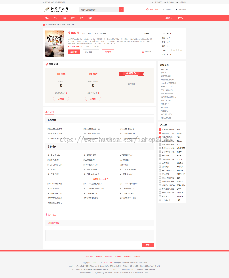The image size is (229, 278).
Task: Click the TXT download icon
Action: pyautogui.click(x=143, y=52)
